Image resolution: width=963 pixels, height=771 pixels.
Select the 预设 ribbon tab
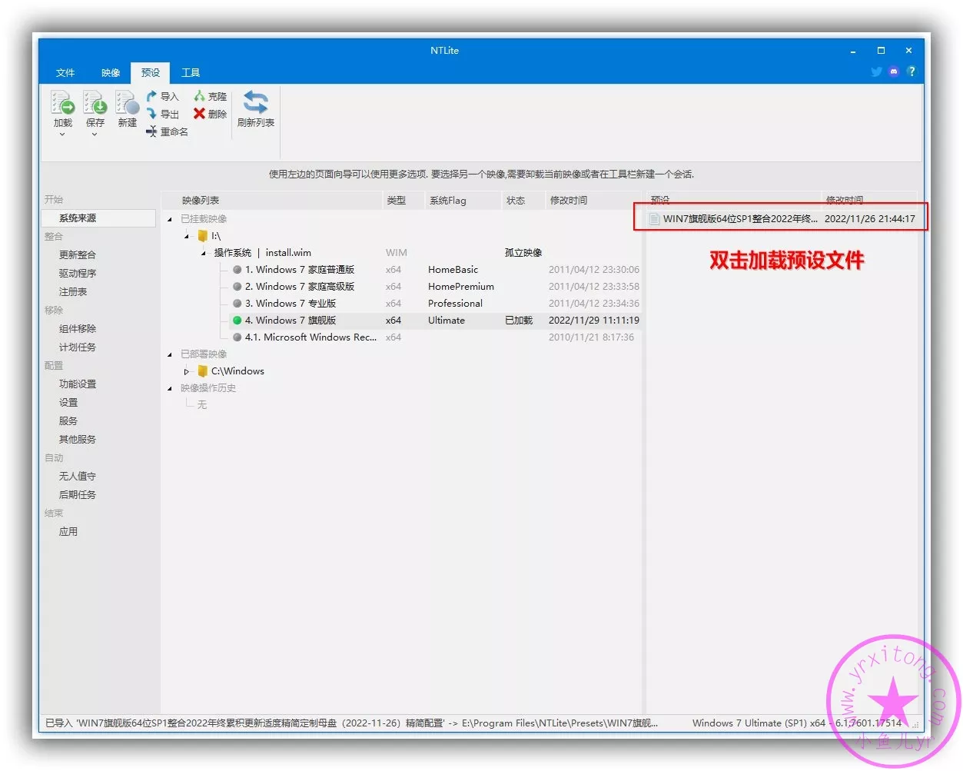tap(151, 72)
